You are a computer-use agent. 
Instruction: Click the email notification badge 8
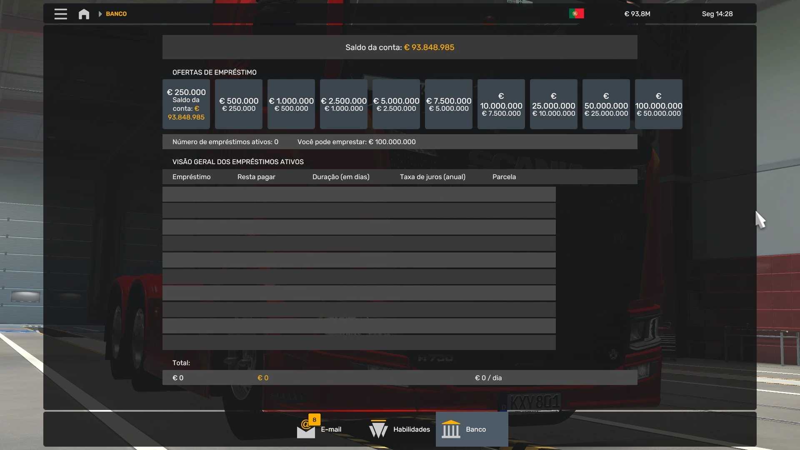pos(315,420)
